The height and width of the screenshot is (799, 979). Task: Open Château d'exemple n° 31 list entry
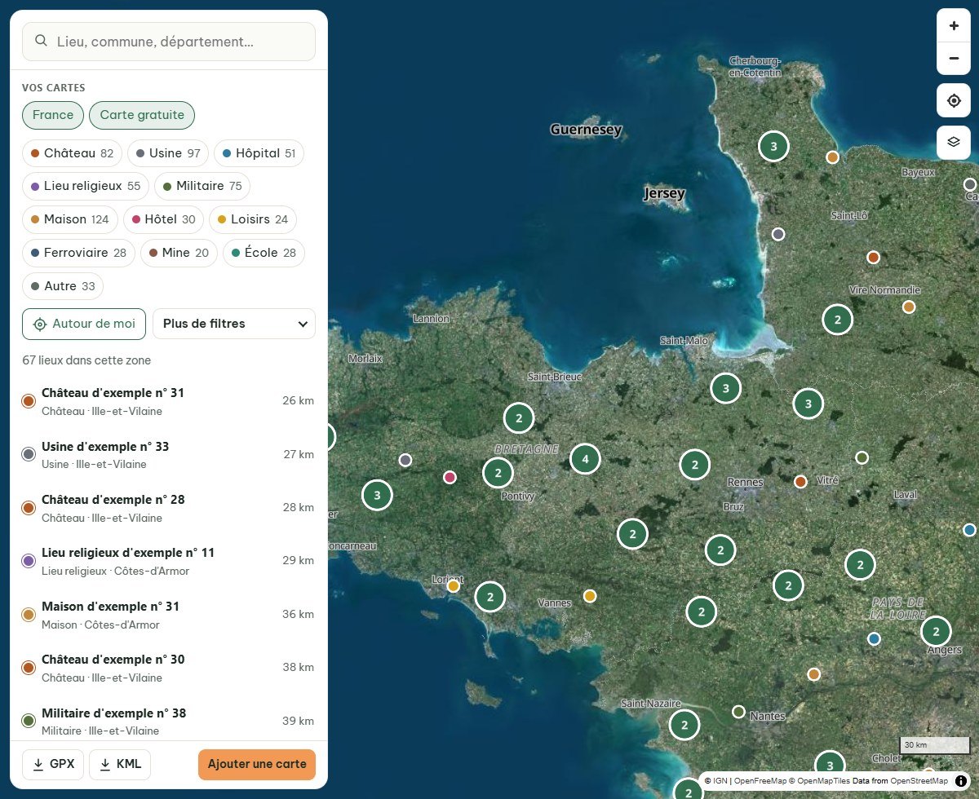pos(168,400)
